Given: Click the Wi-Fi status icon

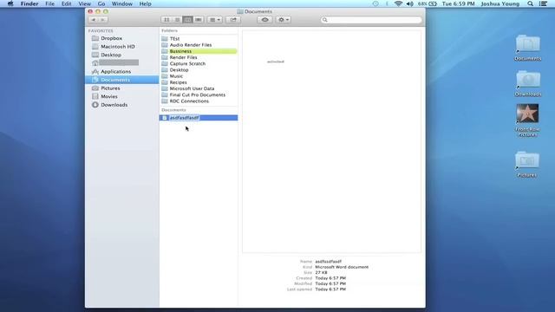Looking at the screenshot, I should (x=398, y=3).
